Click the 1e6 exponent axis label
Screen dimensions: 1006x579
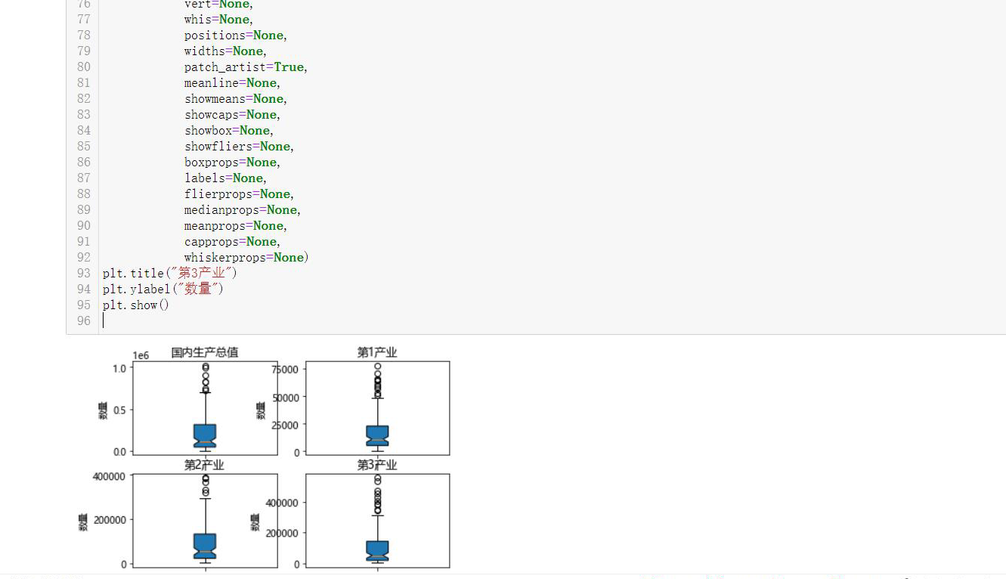coord(141,355)
